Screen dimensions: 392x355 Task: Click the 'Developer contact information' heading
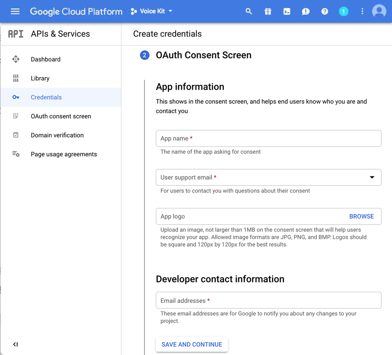pyautogui.click(x=220, y=279)
